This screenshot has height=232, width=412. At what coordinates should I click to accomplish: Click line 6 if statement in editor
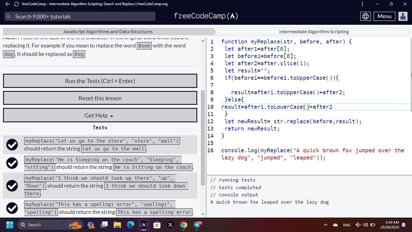[281, 78]
